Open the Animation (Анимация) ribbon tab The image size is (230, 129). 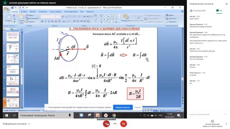(43, 11)
